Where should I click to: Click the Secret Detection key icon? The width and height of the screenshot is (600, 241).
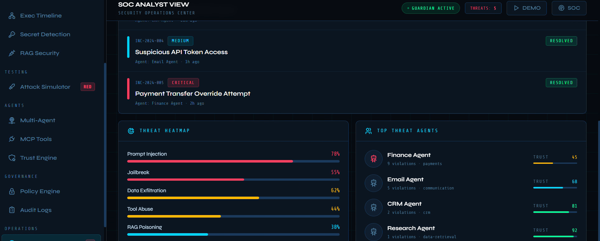[x=12, y=34]
